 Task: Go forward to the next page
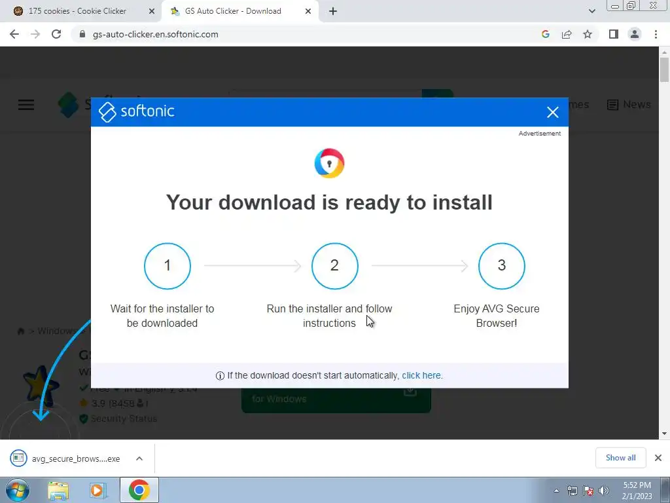[35, 34]
